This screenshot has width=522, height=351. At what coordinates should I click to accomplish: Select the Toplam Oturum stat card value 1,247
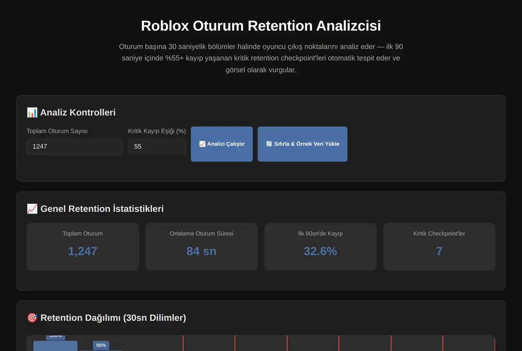(x=83, y=251)
